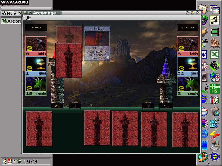Click the COMPUTER player name label
Screen dimensions: 222x166
pyautogui.click(x=188, y=27)
